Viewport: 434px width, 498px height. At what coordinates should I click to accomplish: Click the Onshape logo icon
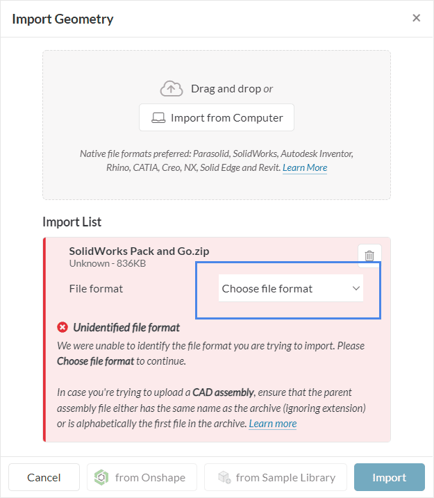pos(102,477)
